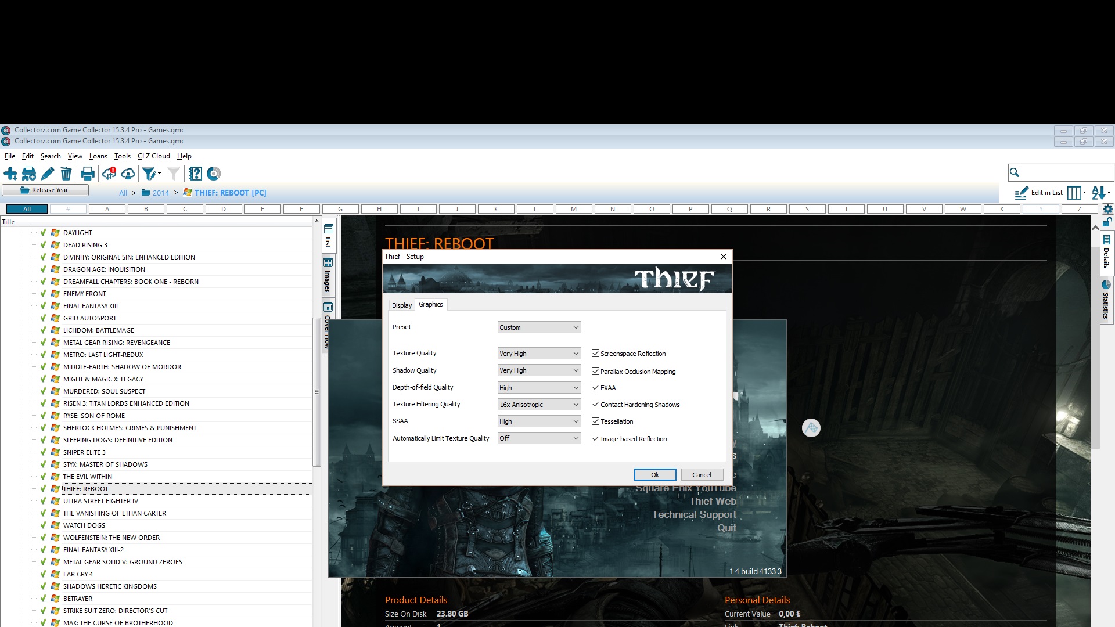
Task: Open the Statistics side panel tab
Action: [1106, 300]
